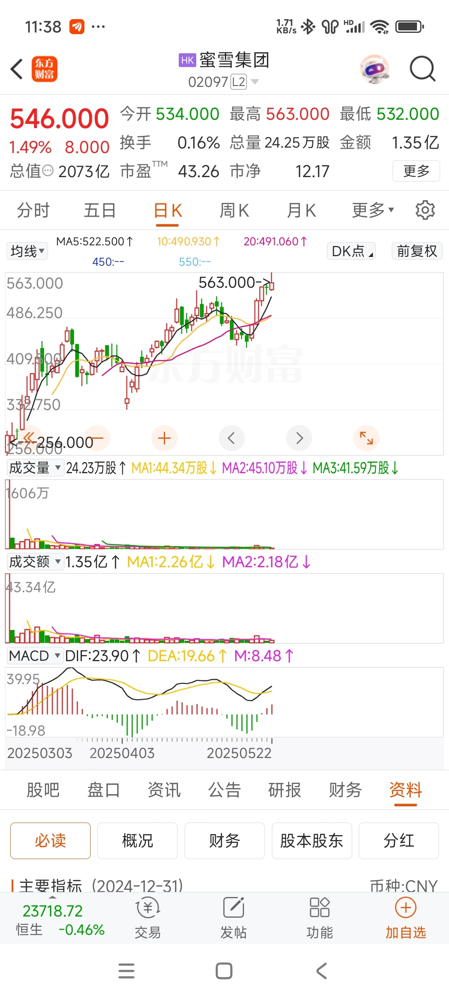Open the 研报 tab

pyautogui.click(x=285, y=790)
